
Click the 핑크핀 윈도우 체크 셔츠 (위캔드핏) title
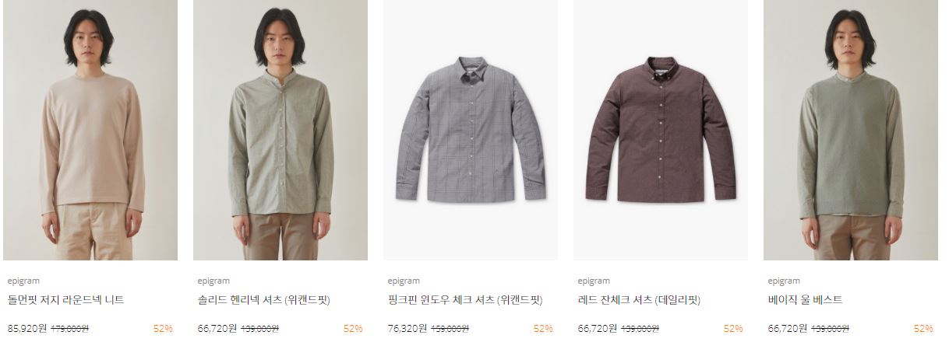click(x=464, y=300)
